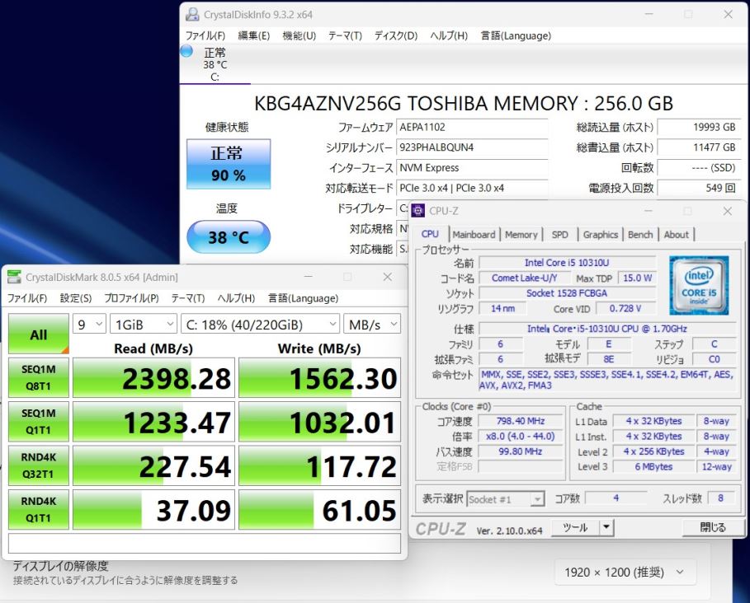Open 言語(Language) menu in CrystalDiskInfo

[x=516, y=35]
